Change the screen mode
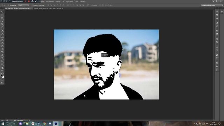 [2, 83]
